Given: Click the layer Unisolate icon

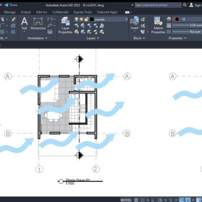Looking at the screenshot, I should coord(83,32).
